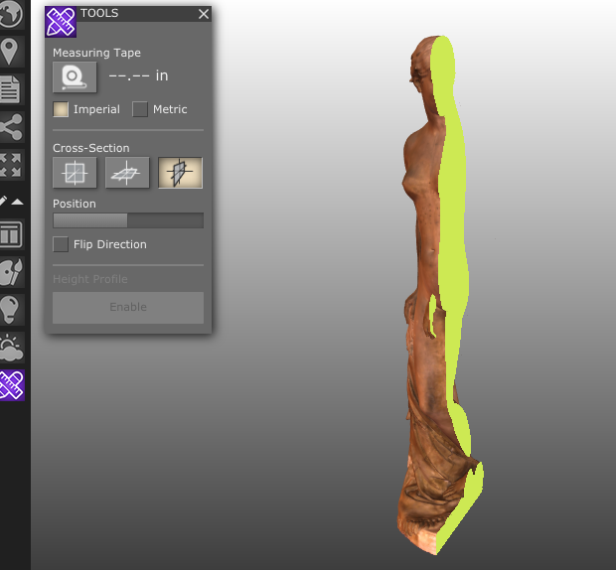Click the green cross-section cut surface
This screenshot has width=616, height=570.
pos(452,235)
